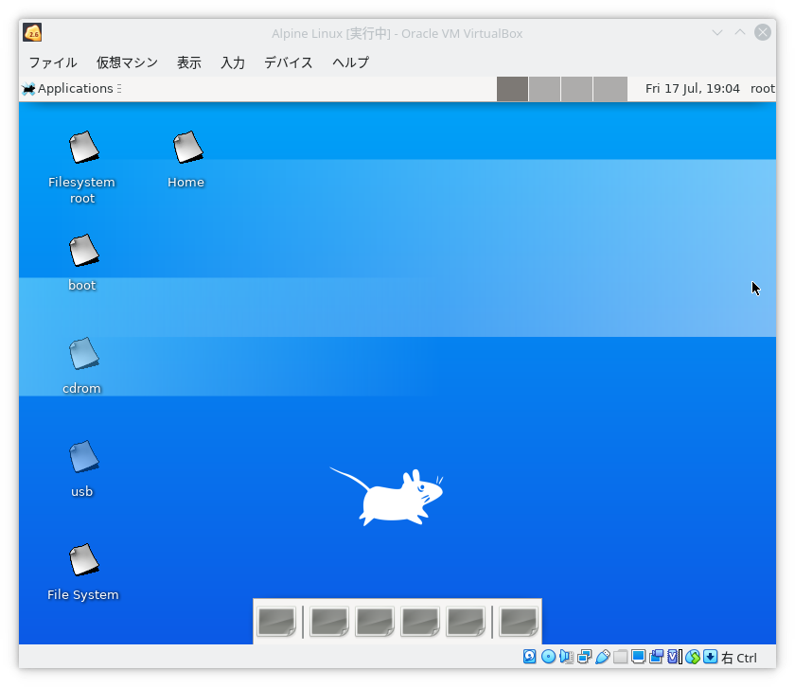
Task: Open the デバイス menu
Action: (x=289, y=62)
